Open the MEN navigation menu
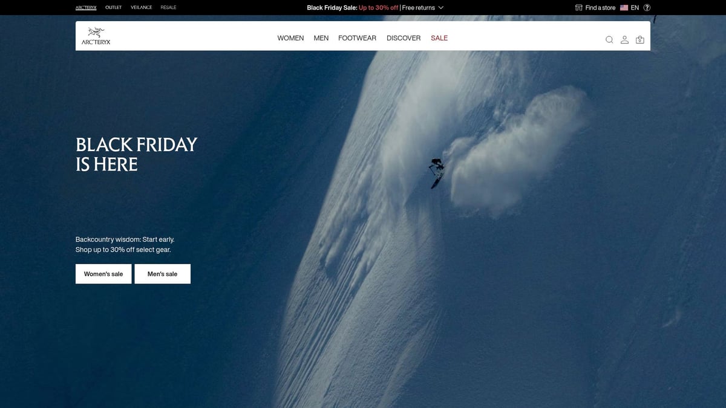 [x=321, y=38]
